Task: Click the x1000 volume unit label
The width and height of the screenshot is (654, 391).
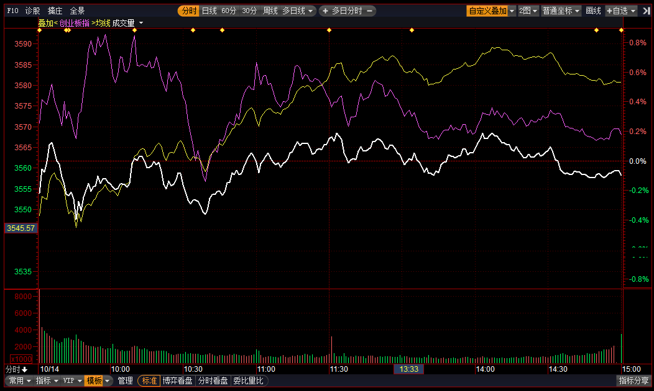Action: point(21,359)
